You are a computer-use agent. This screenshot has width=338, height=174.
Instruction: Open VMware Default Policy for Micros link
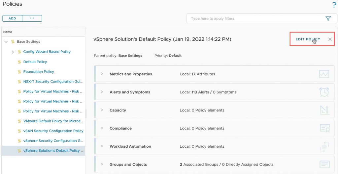click(53, 121)
